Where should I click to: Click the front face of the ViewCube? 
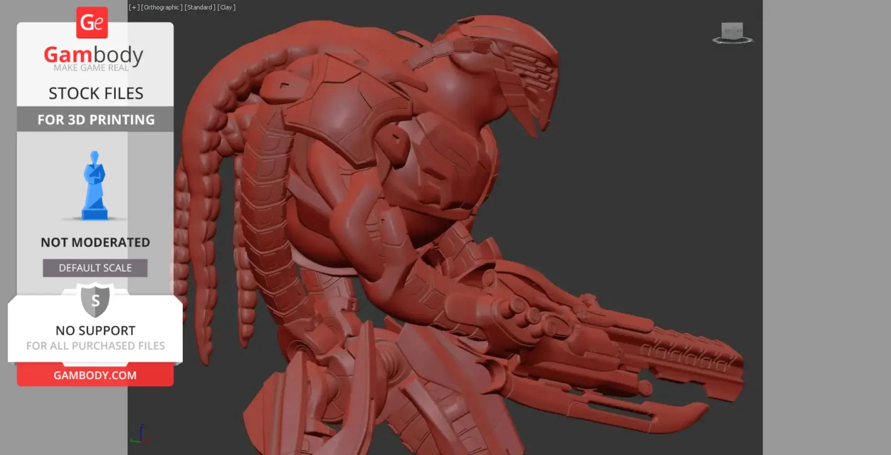tap(732, 31)
